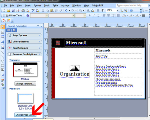Screen dimensions: 150x120
Task: Paste from clipboard icon
Action: 52,10
